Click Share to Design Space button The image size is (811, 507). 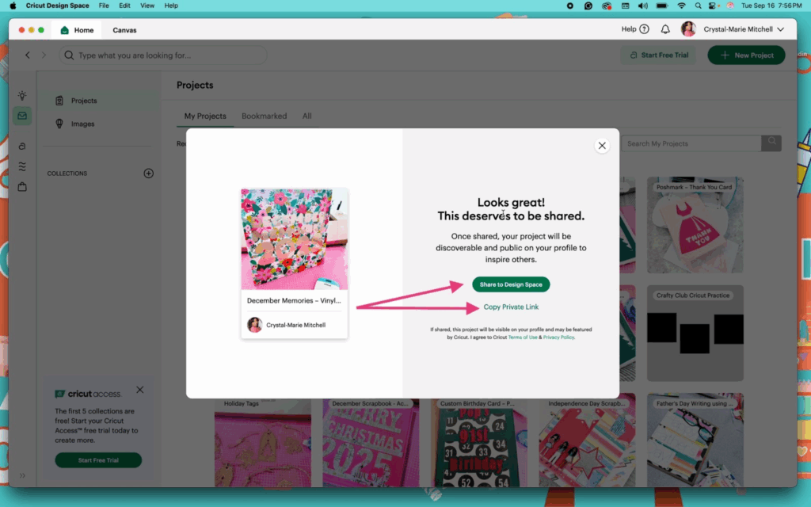click(511, 284)
